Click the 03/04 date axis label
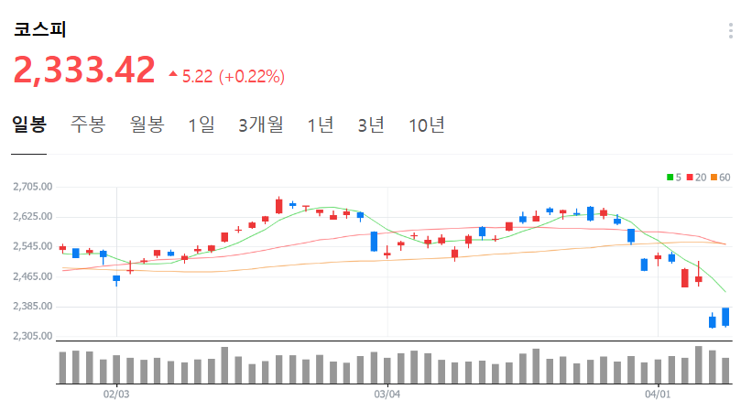741x400 pixels. 387,394
